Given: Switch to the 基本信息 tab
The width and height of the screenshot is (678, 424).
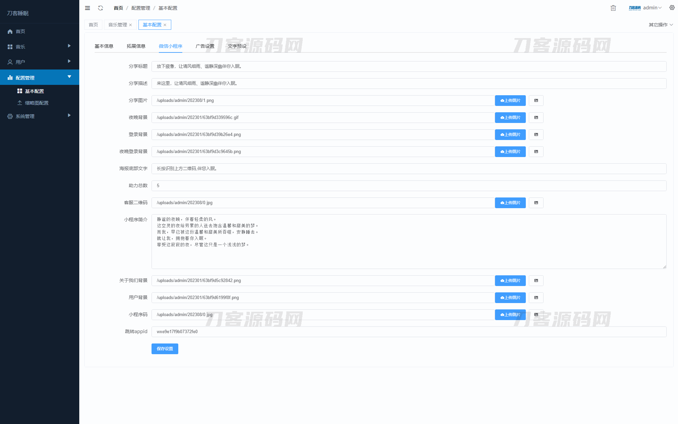Looking at the screenshot, I should click(x=104, y=46).
